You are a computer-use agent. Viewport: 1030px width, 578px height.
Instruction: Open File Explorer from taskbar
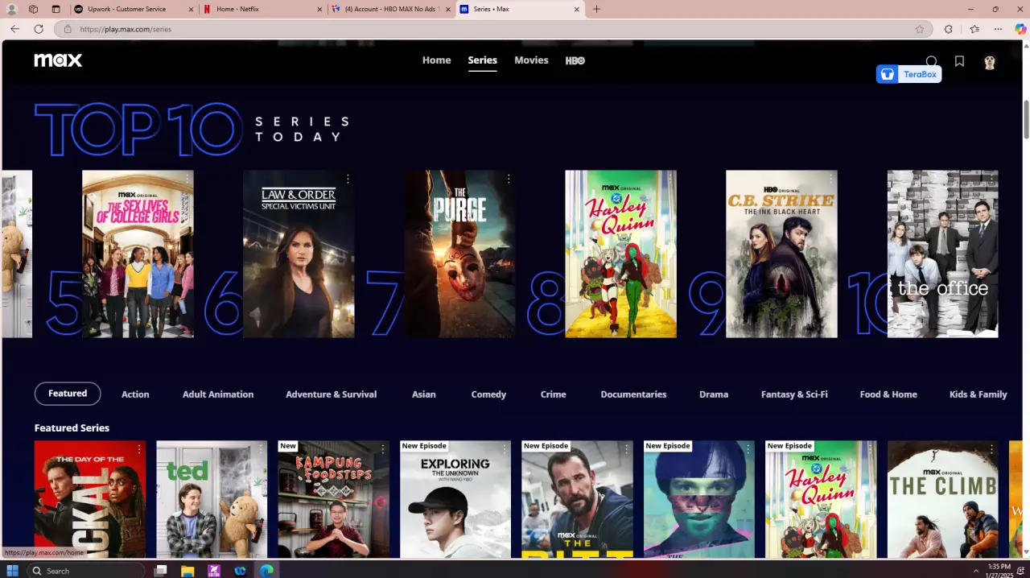[187, 570]
